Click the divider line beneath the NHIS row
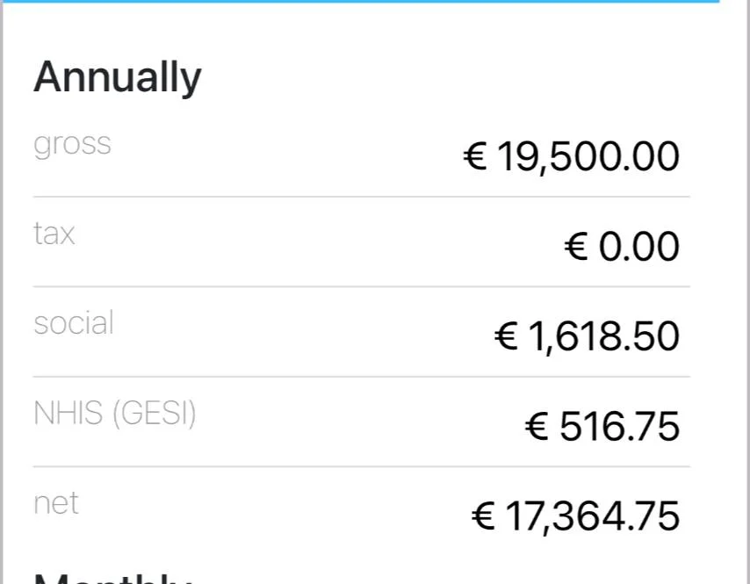This screenshot has height=584, width=750. click(x=361, y=466)
